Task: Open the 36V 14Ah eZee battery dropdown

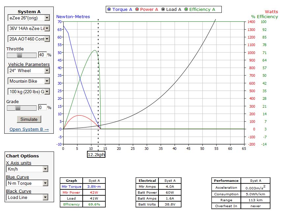Action: point(29,28)
